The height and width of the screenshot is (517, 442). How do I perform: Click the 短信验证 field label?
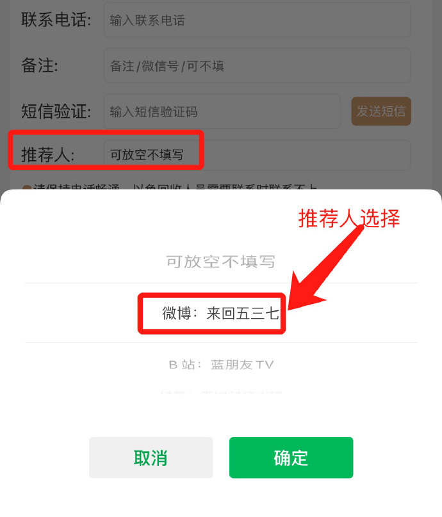[56, 111]
